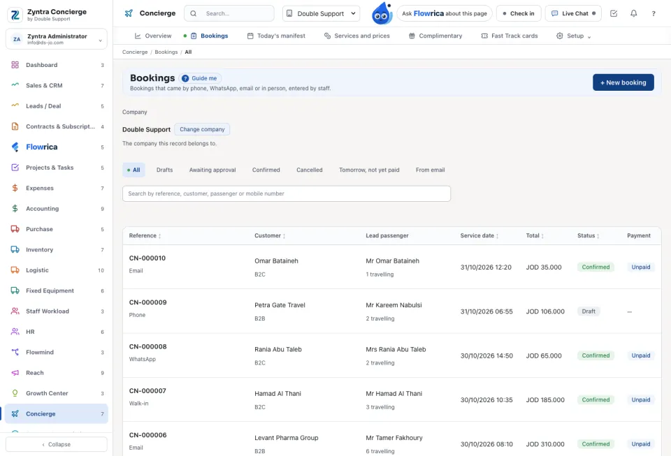Open the Overview tab
Viewport: 671px width, 456px height.
click(153, 36)
